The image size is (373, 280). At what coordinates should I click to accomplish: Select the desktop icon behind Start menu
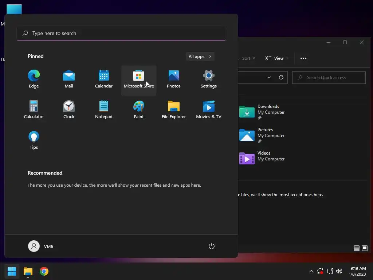coord(14,9)
